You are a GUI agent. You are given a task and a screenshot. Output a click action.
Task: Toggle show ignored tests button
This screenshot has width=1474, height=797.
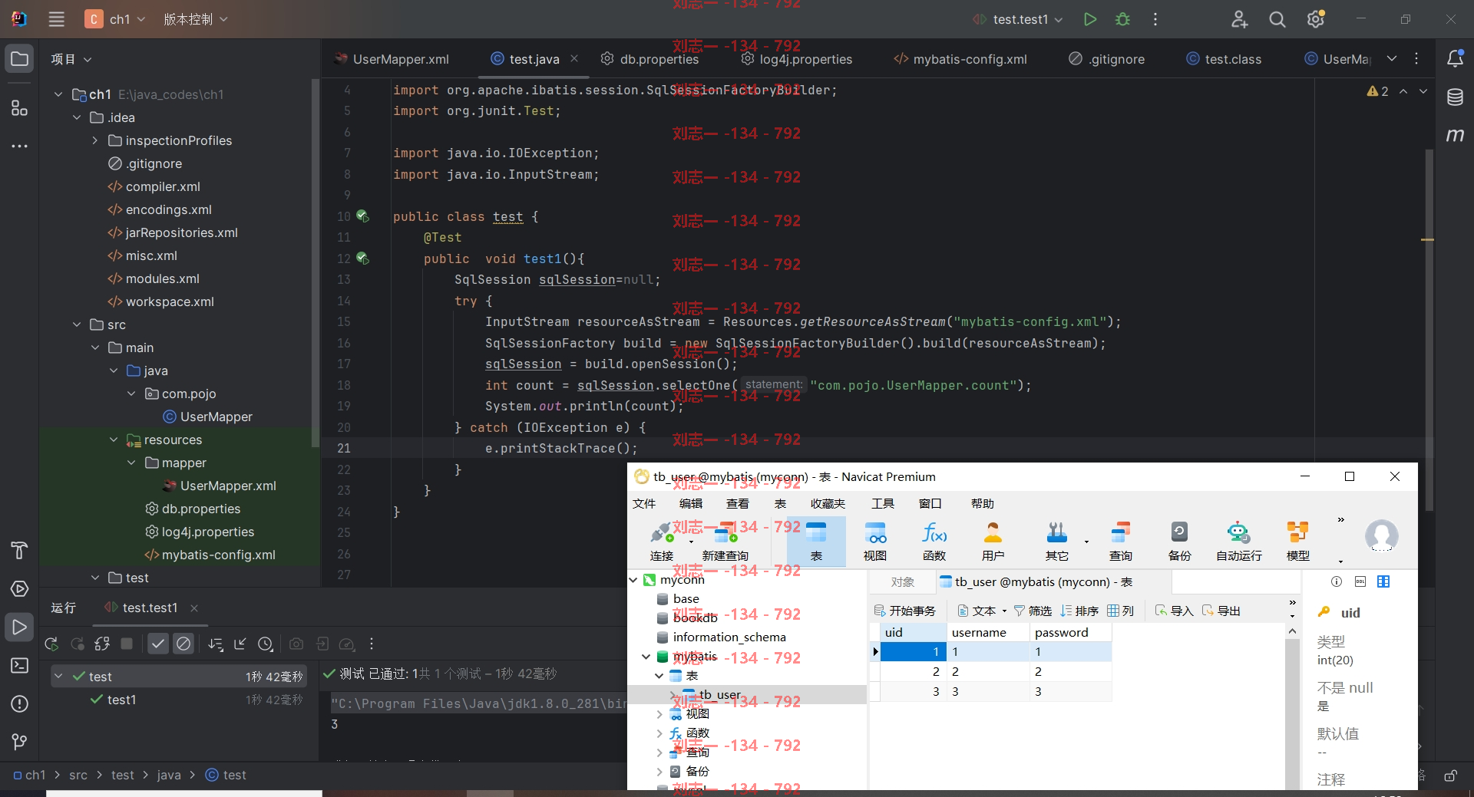(x=183, y=644)
